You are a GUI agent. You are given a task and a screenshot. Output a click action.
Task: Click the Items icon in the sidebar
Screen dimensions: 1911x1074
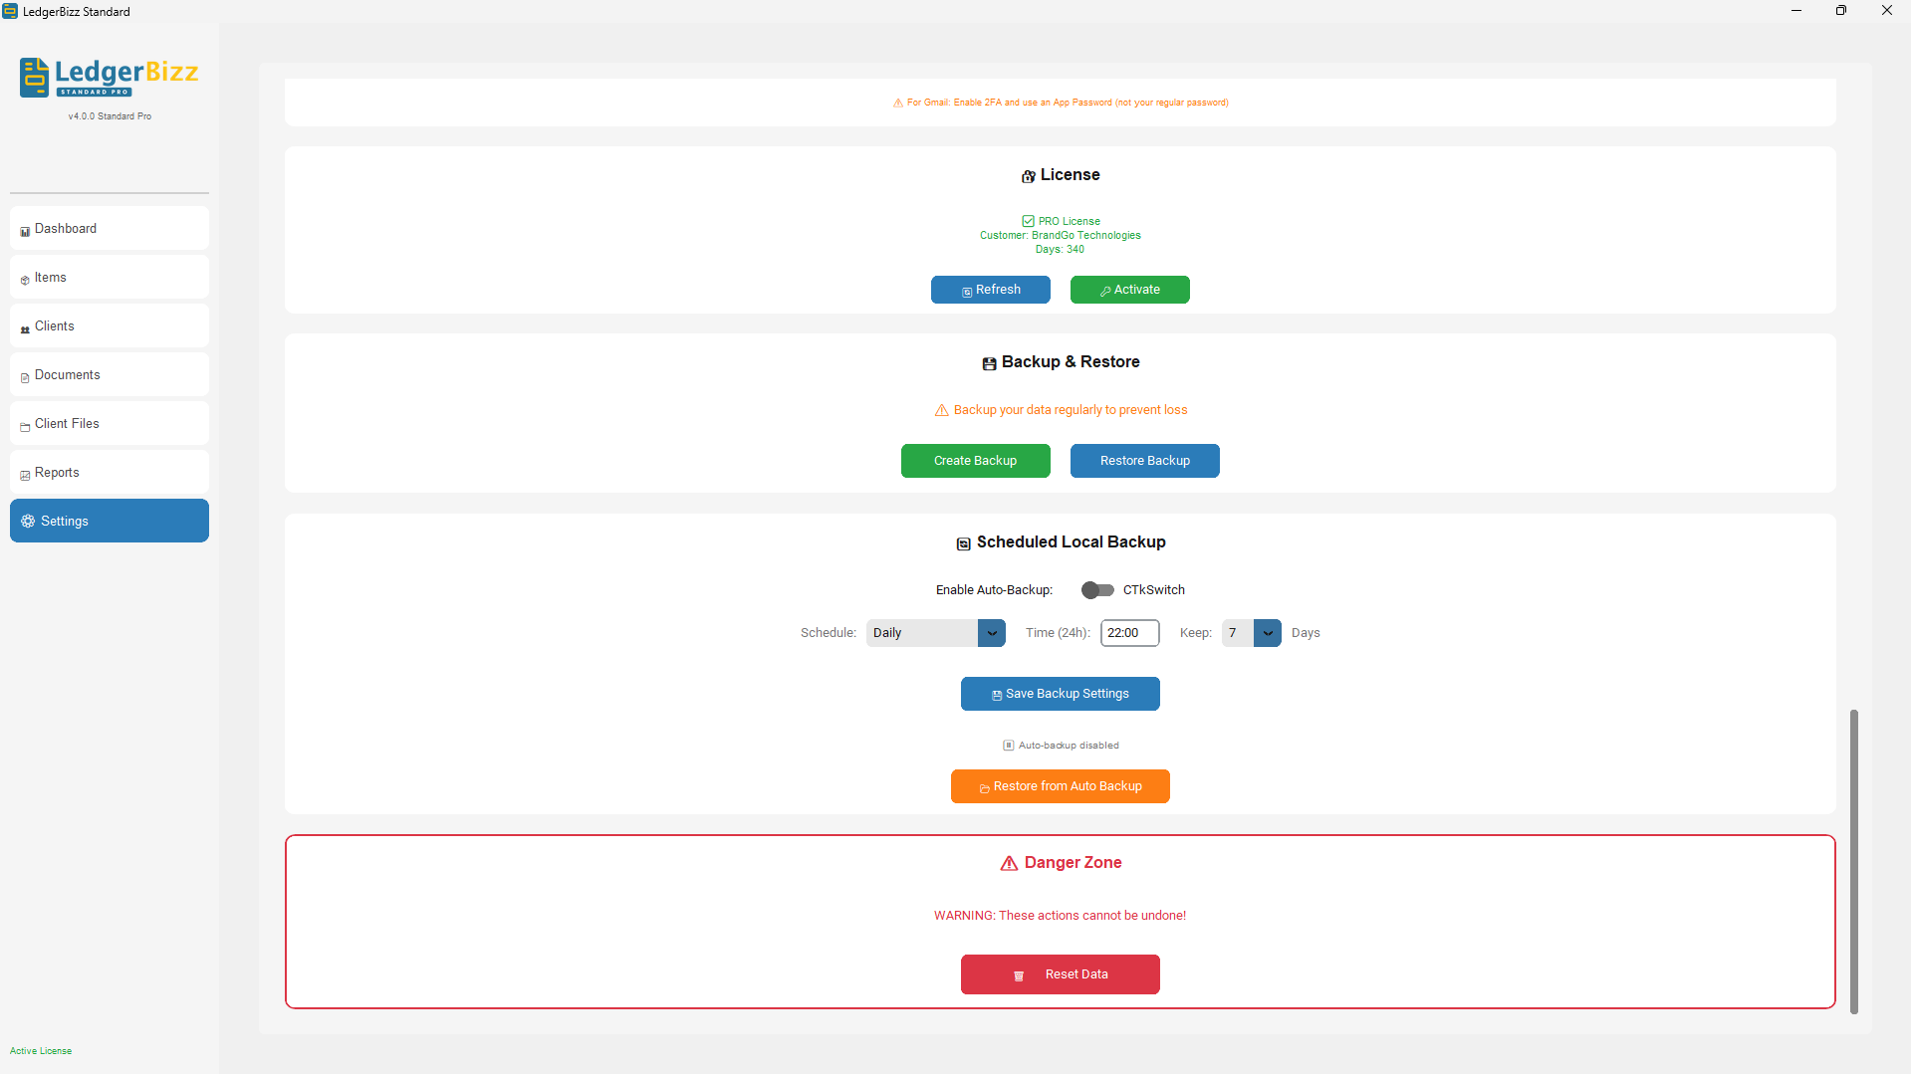coord(25,280)
